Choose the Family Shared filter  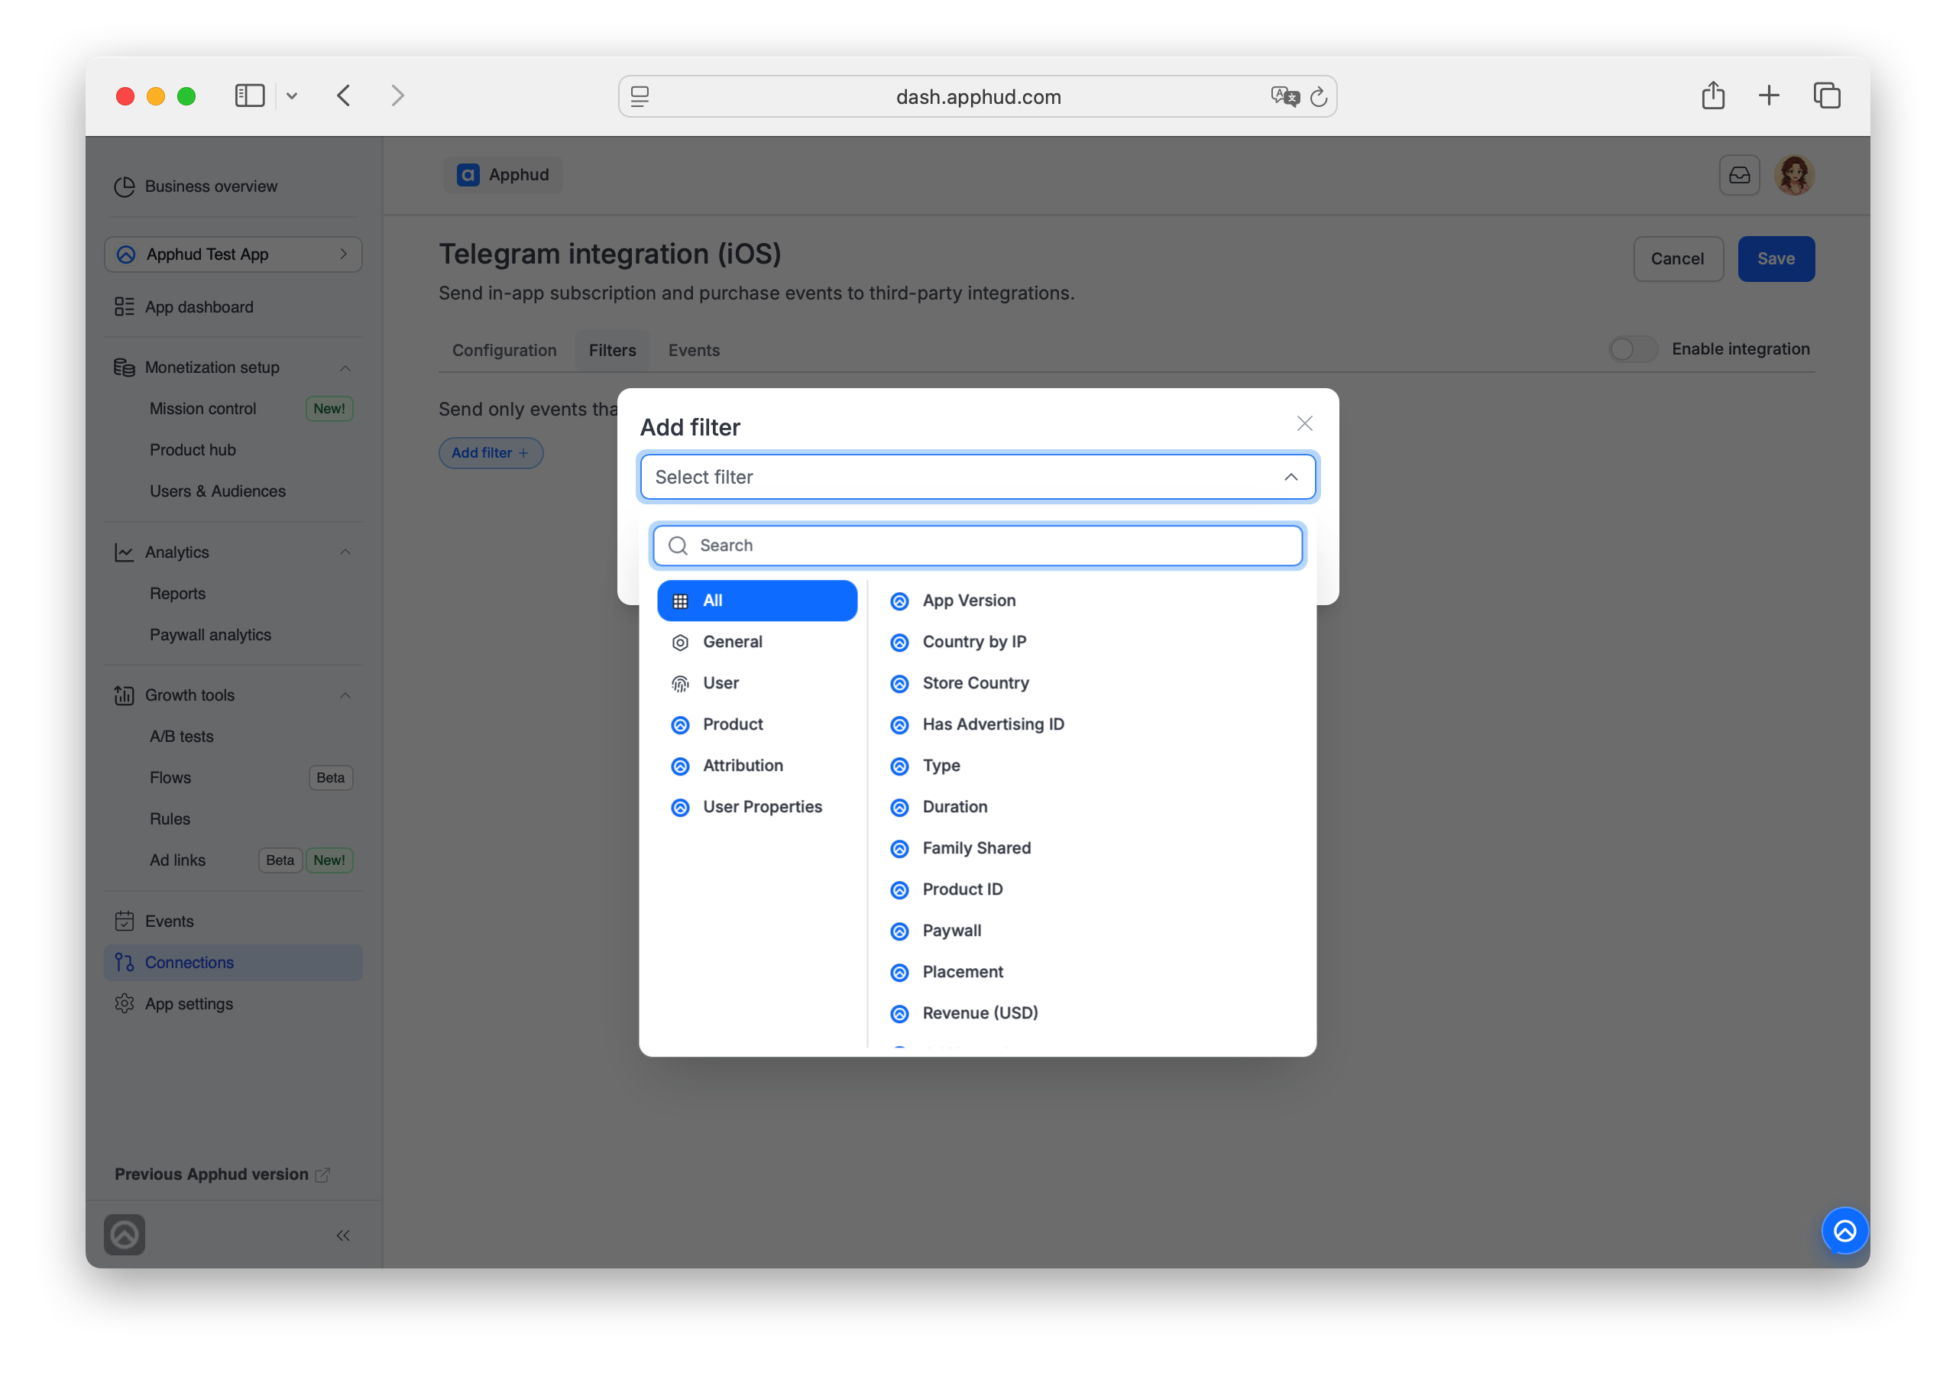(x=1090, y=849)
